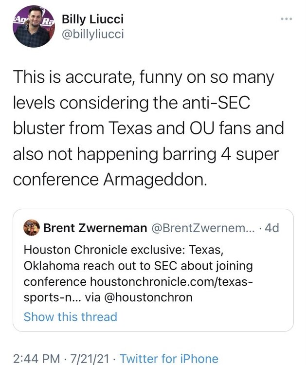Open the Twitter for iPhone source link
Screen dimensions: 307x365
[x=169, y=359]
